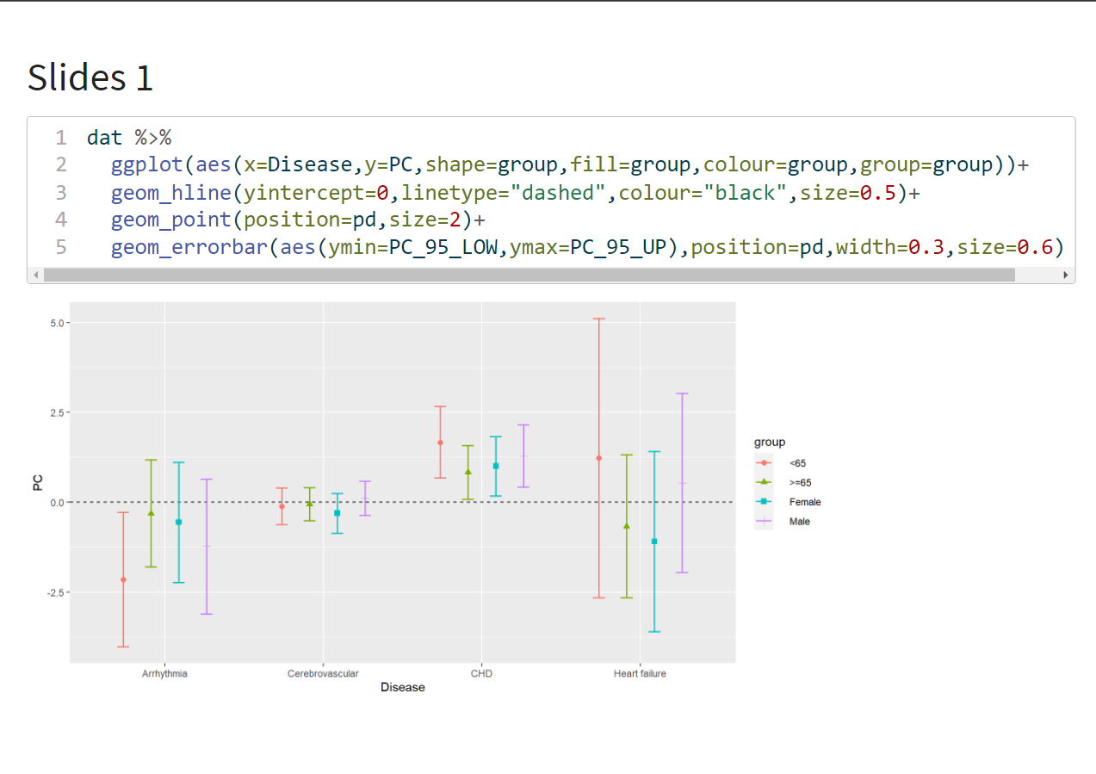
Task: Click the teal Female legend key
Action: pos(764,502)
